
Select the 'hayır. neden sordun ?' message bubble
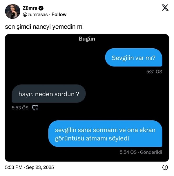[x=49, y=93]
